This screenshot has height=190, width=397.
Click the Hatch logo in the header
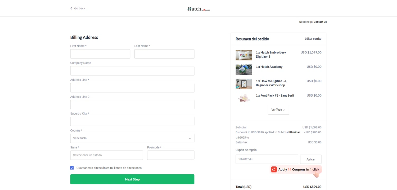click(x=198, y=9)
